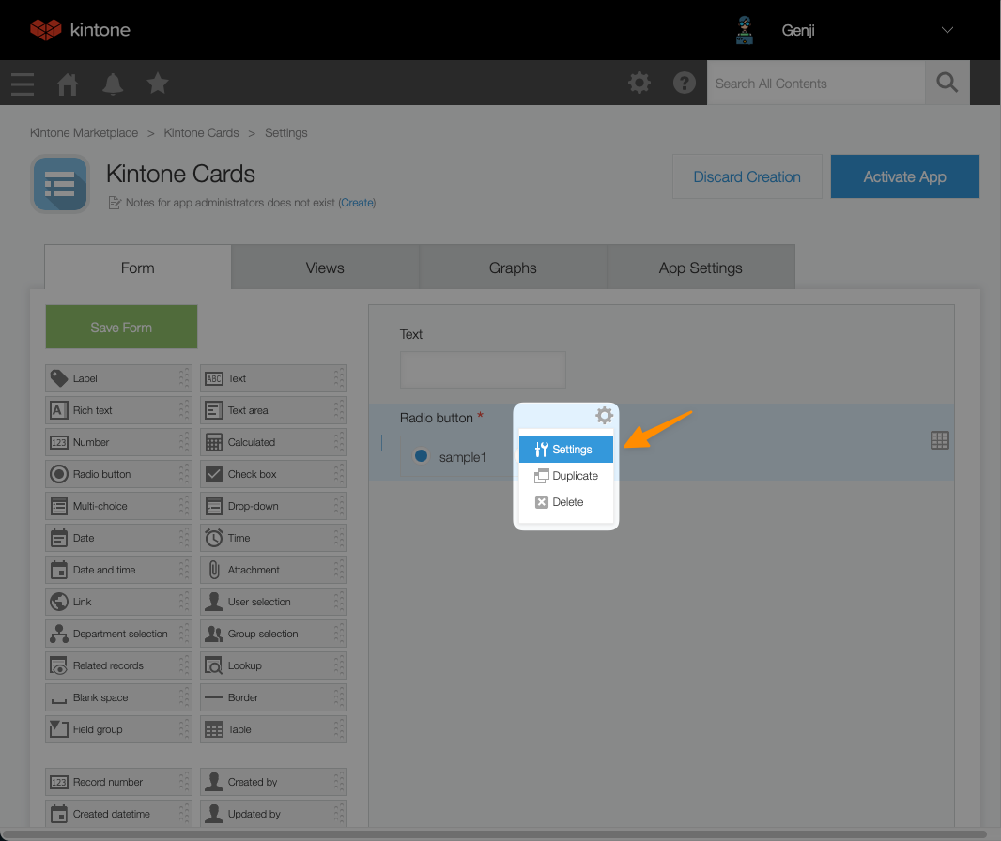Click the search magnifier button

pos(947,83)
